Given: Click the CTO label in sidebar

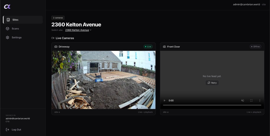Looking at the screenshot, I should (x=8, y=122).
